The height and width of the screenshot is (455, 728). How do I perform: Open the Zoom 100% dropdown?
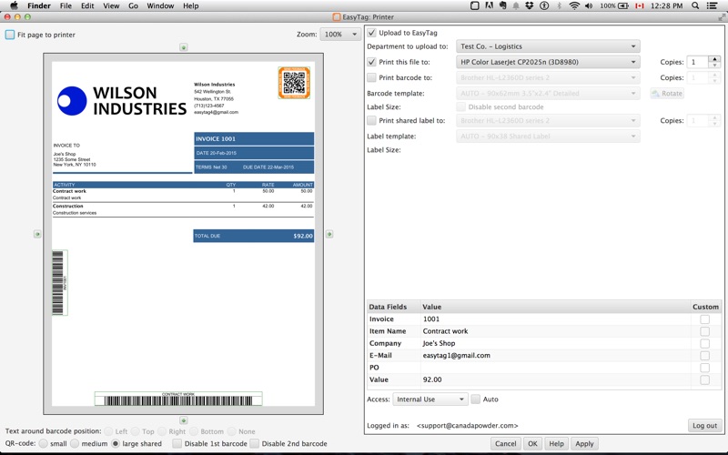click(x=340, y=34)
